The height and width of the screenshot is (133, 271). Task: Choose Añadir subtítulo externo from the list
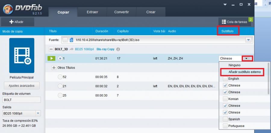(242, 72)
